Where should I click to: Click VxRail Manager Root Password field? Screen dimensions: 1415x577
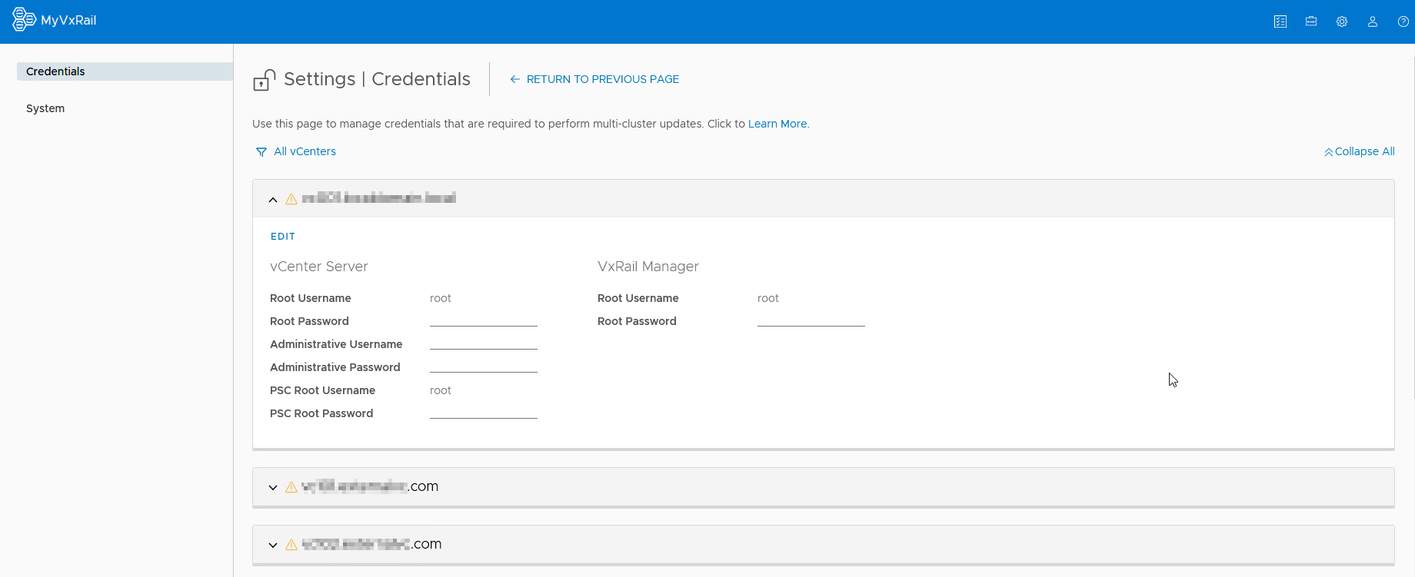click(x=811, y=320)
